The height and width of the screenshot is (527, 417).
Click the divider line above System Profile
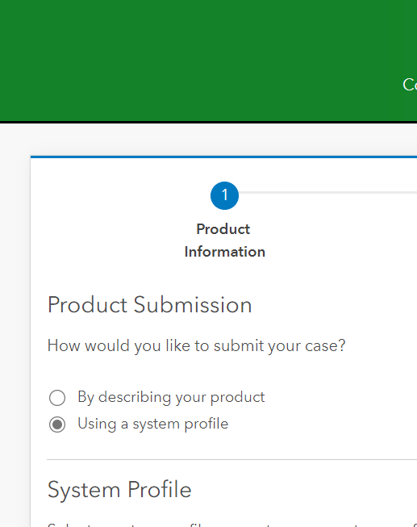pyautogui.click(x=231, y=459)
